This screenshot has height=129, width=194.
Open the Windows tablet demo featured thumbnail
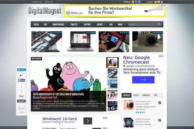tap(114, 42)
